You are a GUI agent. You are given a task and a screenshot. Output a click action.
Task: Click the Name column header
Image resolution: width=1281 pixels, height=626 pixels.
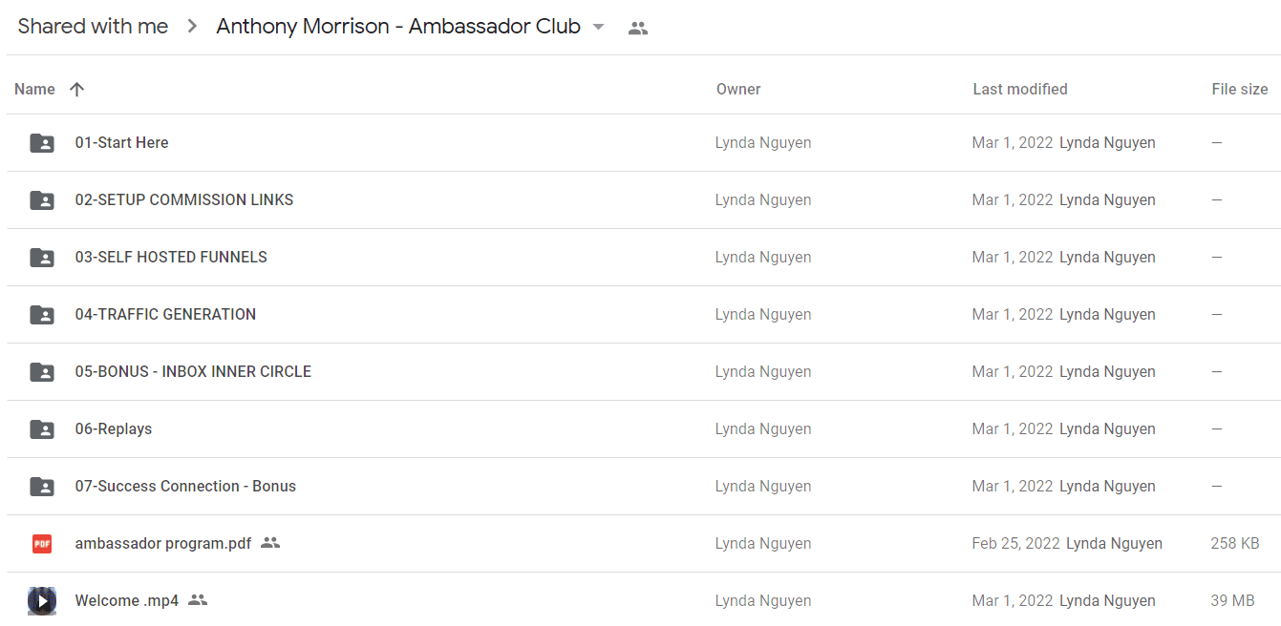(34, 89)
